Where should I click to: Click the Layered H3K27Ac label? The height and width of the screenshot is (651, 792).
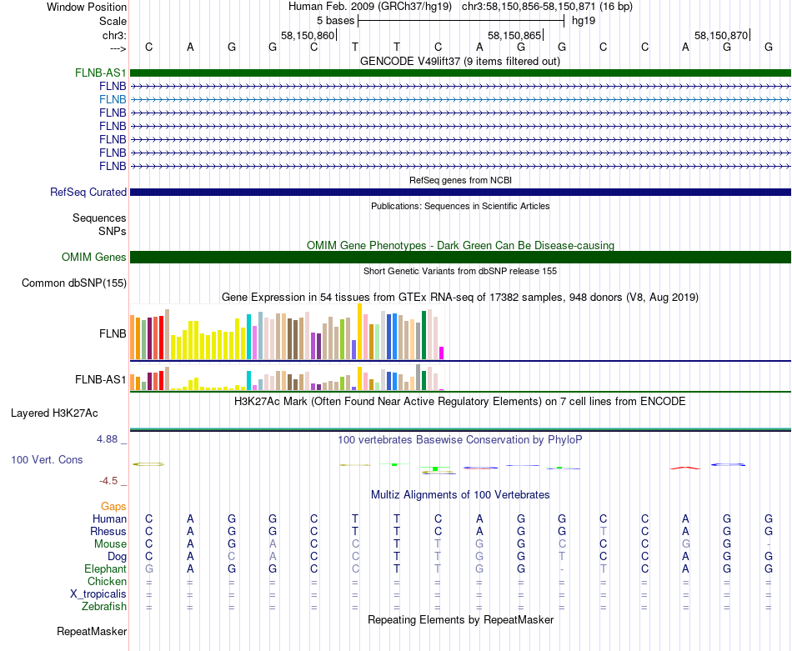54,413
